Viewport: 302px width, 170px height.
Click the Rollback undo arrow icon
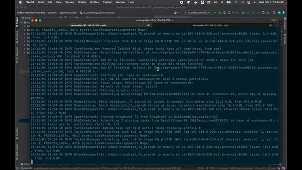(268, 13)
